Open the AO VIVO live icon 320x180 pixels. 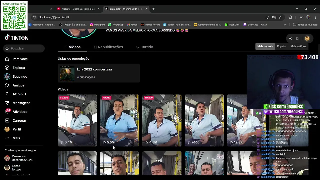[7, 94]
